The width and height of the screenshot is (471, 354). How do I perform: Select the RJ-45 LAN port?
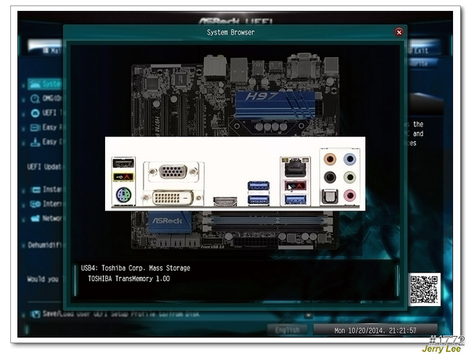[295, 167]
